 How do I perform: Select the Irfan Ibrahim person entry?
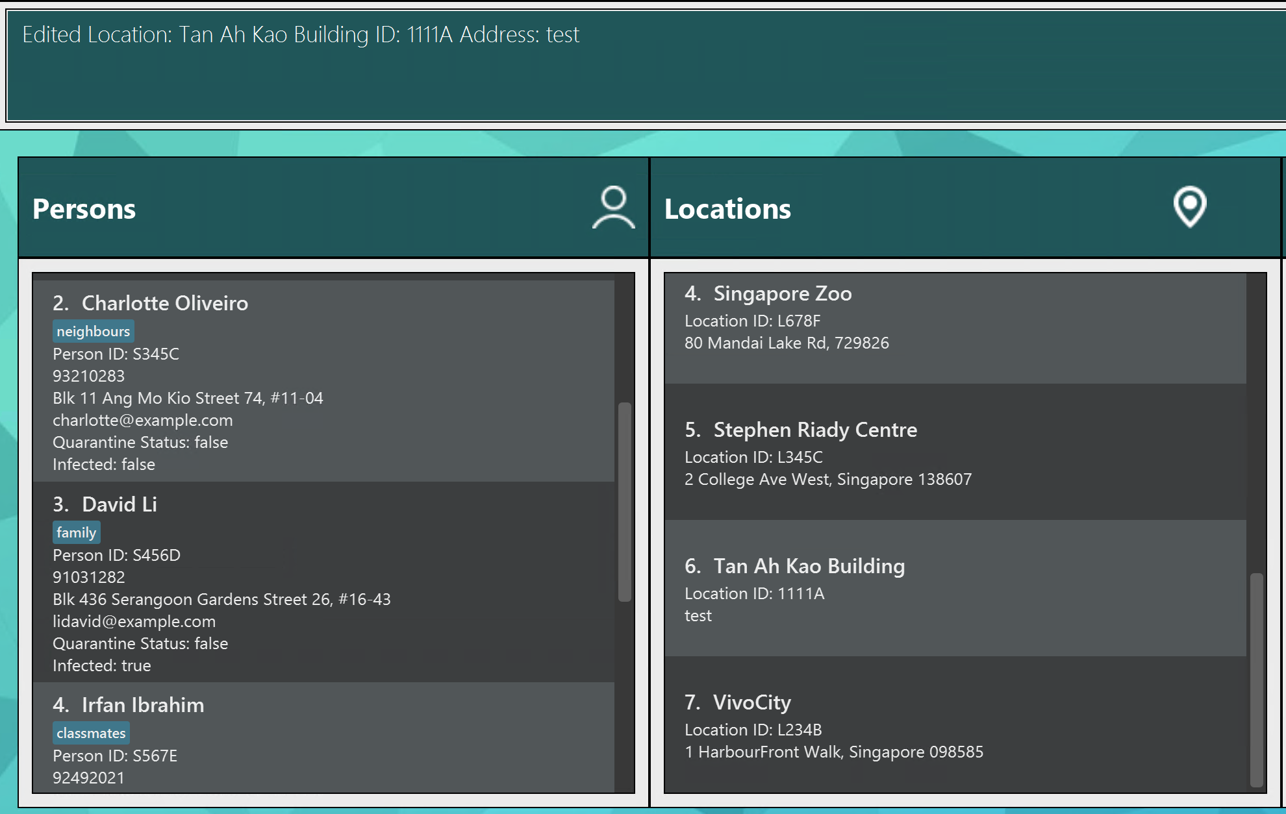(x=390, y=740)
